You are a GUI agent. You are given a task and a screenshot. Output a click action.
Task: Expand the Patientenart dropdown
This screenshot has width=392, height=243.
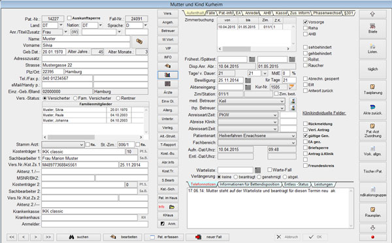[x=293, y=136]
